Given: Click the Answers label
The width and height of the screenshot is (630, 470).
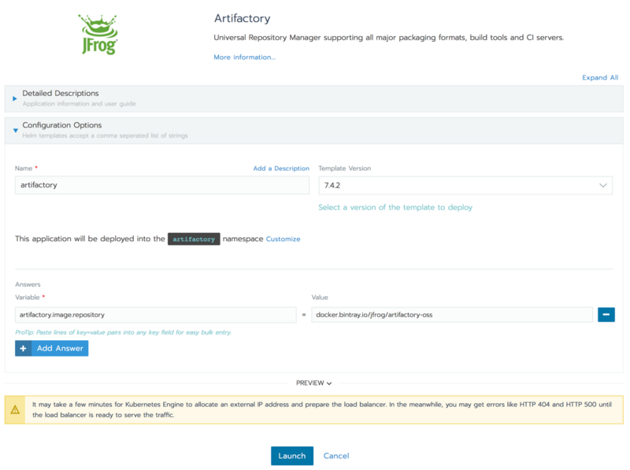Looking at the screenshot, I should pyautogui.click(x=28, y=284).
